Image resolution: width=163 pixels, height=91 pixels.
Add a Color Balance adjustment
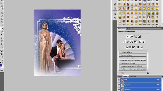pos(132,42)
